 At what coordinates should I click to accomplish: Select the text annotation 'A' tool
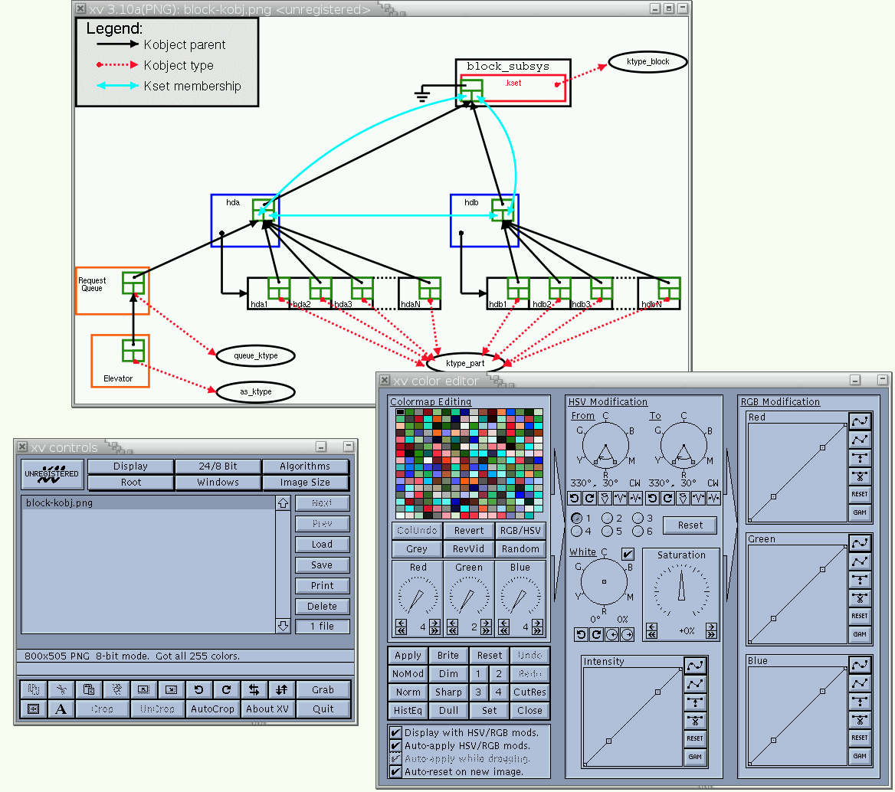coord(61,709)
